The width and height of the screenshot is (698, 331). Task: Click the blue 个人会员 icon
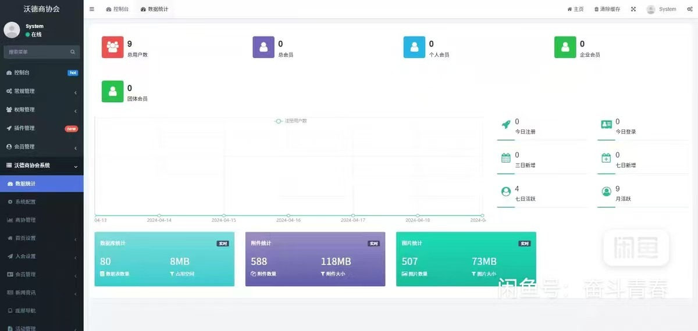click(414, 47)
